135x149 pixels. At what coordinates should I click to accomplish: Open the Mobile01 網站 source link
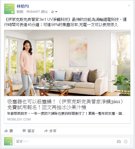click(37, 12)
